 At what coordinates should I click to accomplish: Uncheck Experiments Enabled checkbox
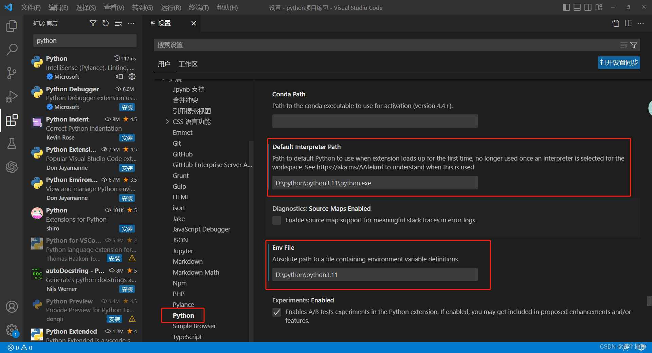(x=277, y=312)
